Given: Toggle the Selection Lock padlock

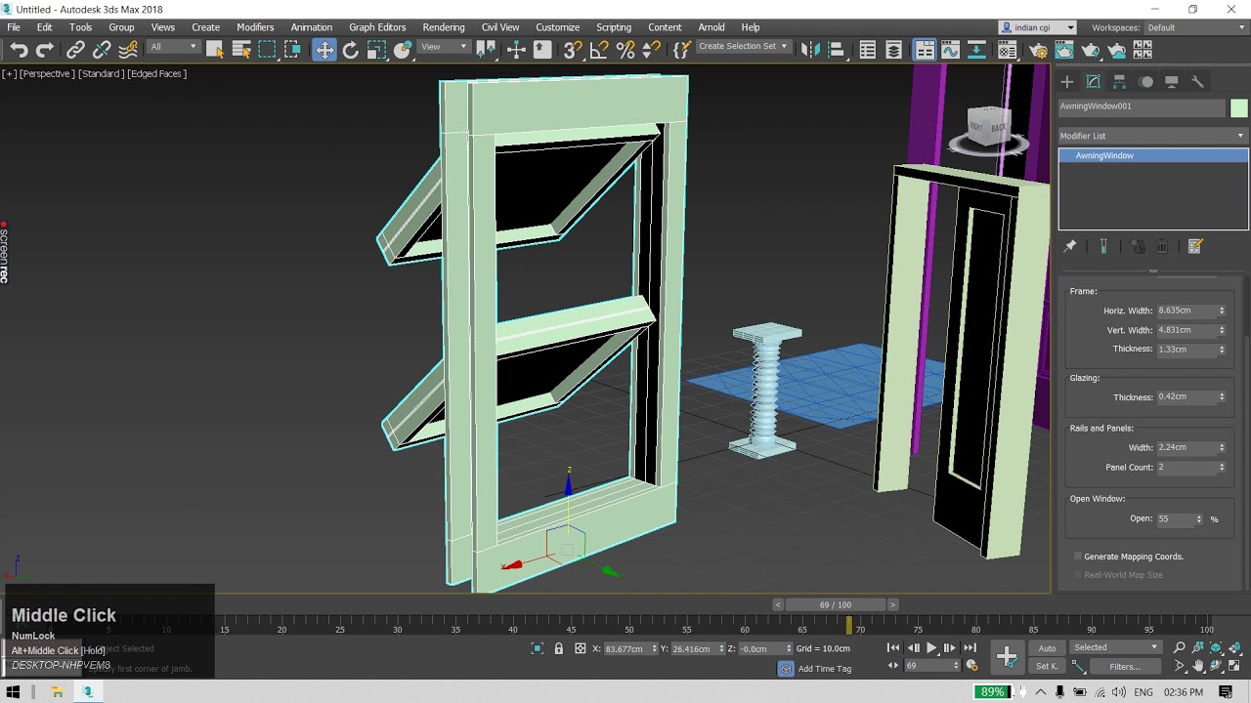Looking at the screenshot, I should (x=559, y=648).
